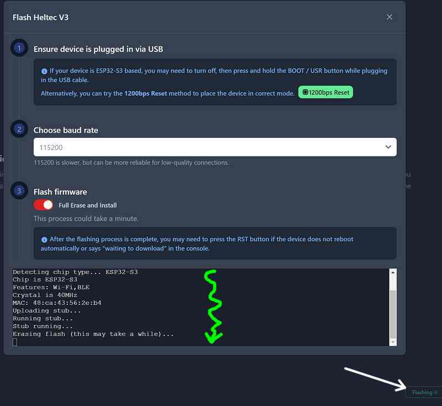Click the 'MAC: 48:ca:43:56:2e:b4' console line
Image resolution: width=442 pixels, height=406 pixels.
(x=57, y=303)
